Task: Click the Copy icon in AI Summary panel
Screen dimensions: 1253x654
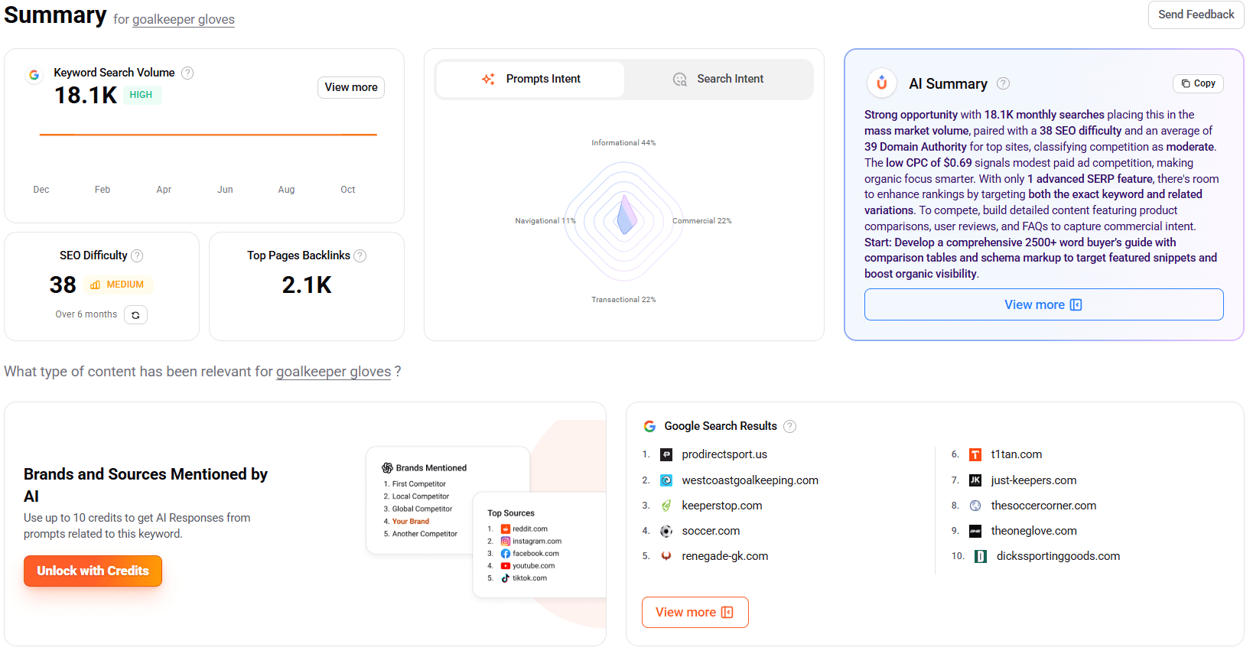Action: click(1197, 83)
